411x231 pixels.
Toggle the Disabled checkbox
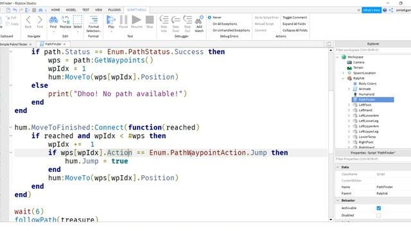click(379, 216)
